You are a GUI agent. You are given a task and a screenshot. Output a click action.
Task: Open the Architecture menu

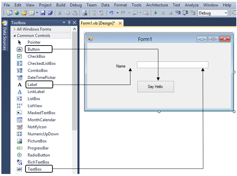(x=157, y=5)
